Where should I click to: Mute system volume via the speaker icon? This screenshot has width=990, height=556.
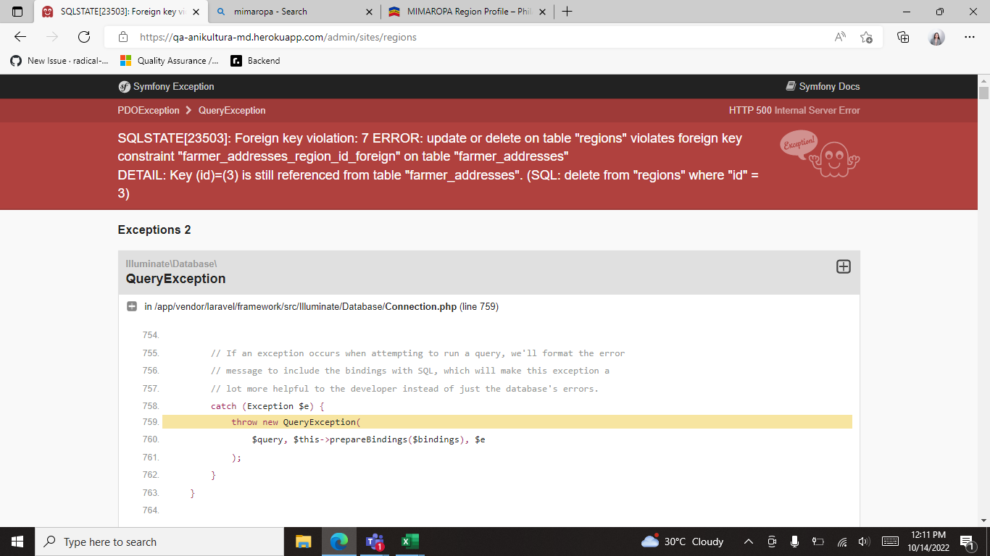pyautogui.click(x=863, y=542)
